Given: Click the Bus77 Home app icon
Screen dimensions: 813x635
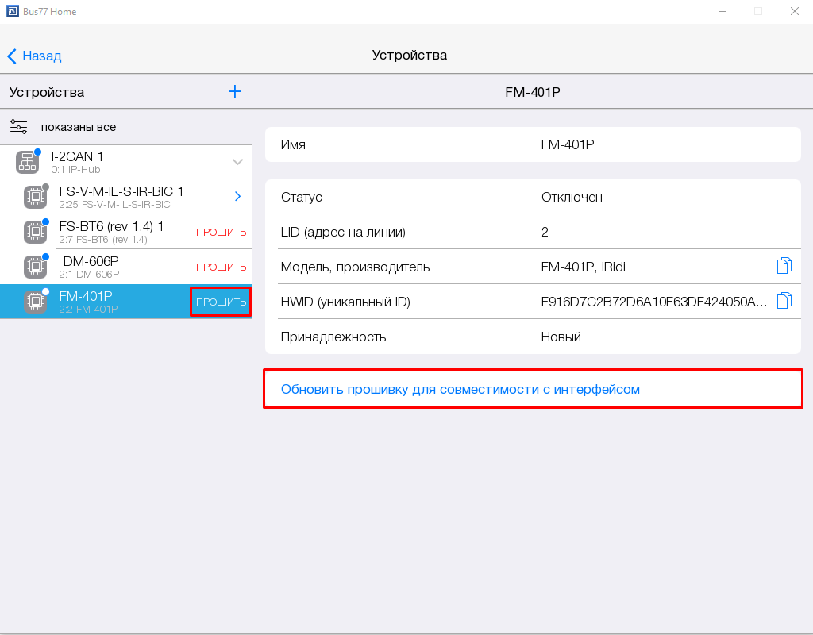Looking at the screenshot, I should (x=11, y=12).
